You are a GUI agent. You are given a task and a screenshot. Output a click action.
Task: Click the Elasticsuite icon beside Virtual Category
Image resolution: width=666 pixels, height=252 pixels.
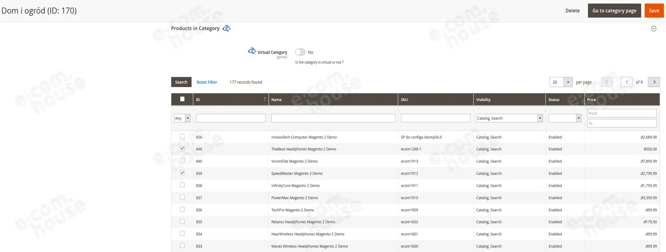tap(252, 51)
